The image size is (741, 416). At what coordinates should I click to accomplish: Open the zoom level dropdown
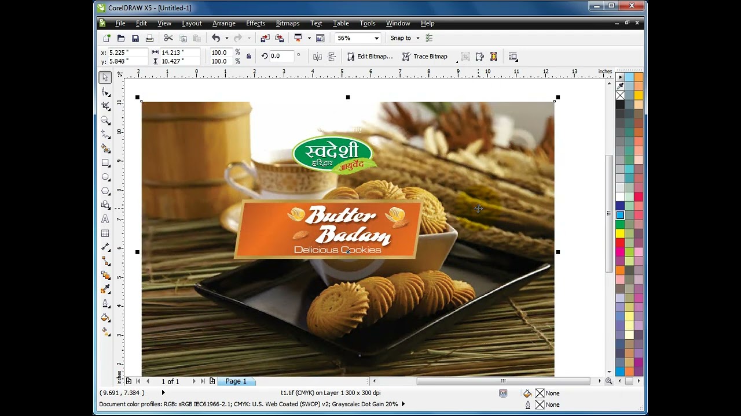pyautogui.click(x=376, y=38)
